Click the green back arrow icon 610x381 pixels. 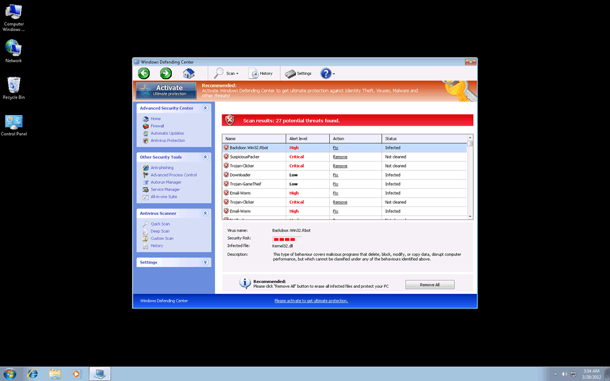143,73
